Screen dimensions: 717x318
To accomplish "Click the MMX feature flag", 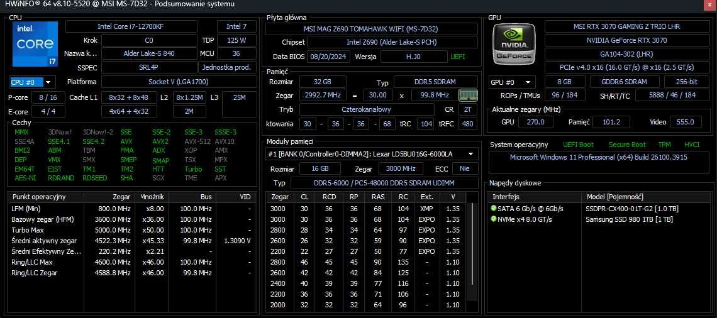I will [x=21, y=132].
